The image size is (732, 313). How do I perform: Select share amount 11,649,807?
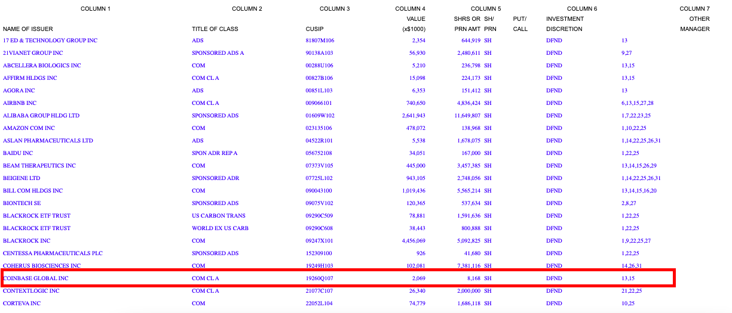pos(467,116)
